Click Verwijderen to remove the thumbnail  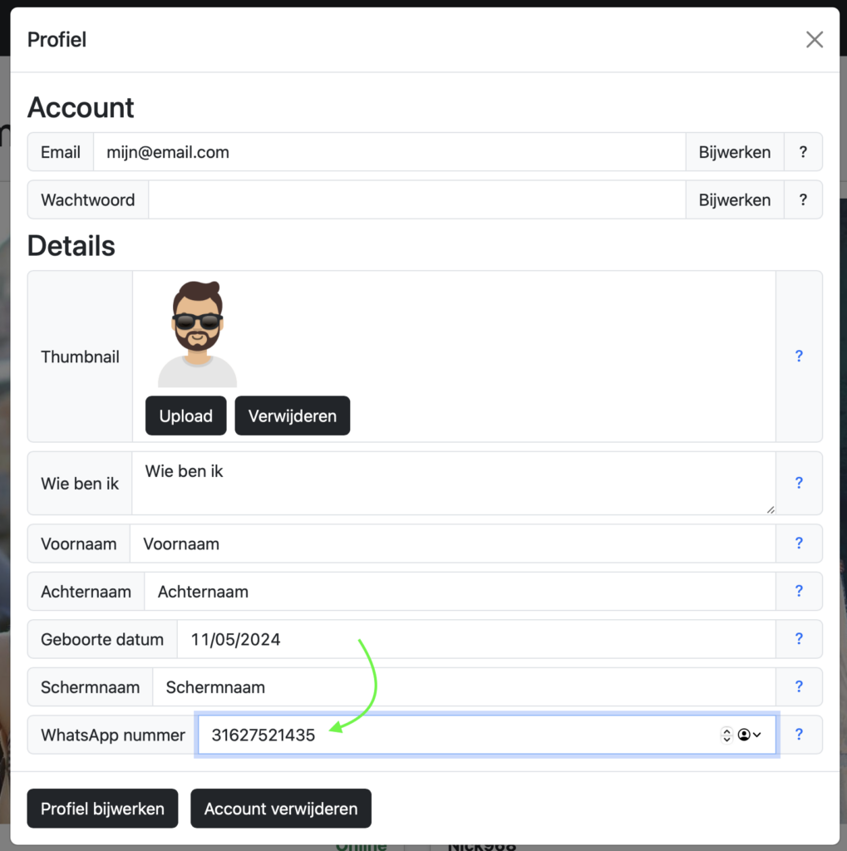(x=292, y=416)
